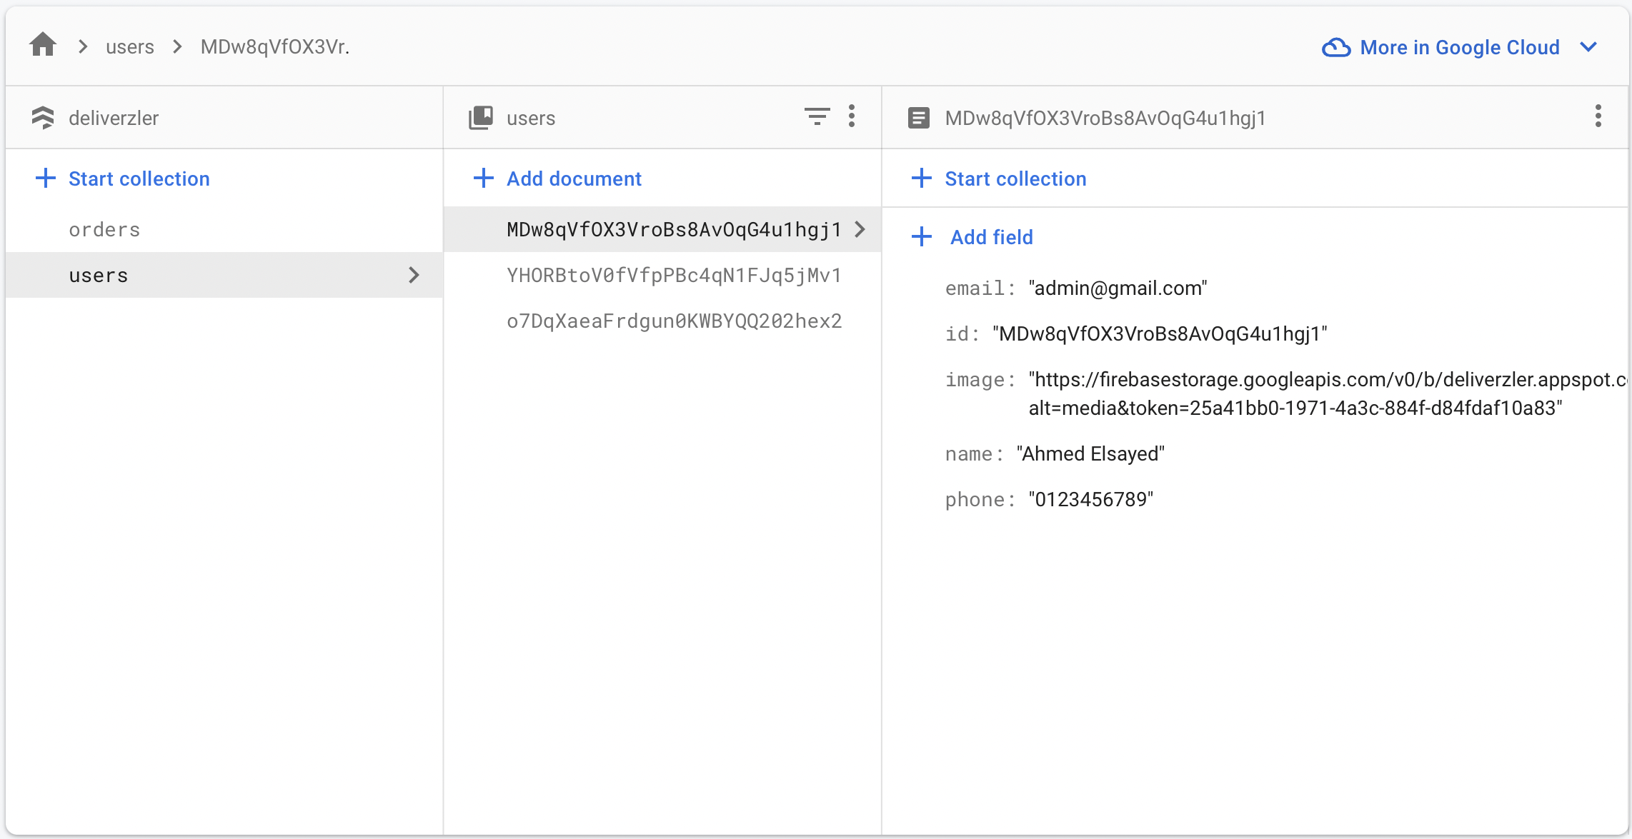Screen dimensions: 1632x839
Task: Click users breadcrumb link
Action: (130, 47)
